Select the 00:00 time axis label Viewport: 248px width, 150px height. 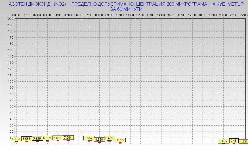pos(16,15)
